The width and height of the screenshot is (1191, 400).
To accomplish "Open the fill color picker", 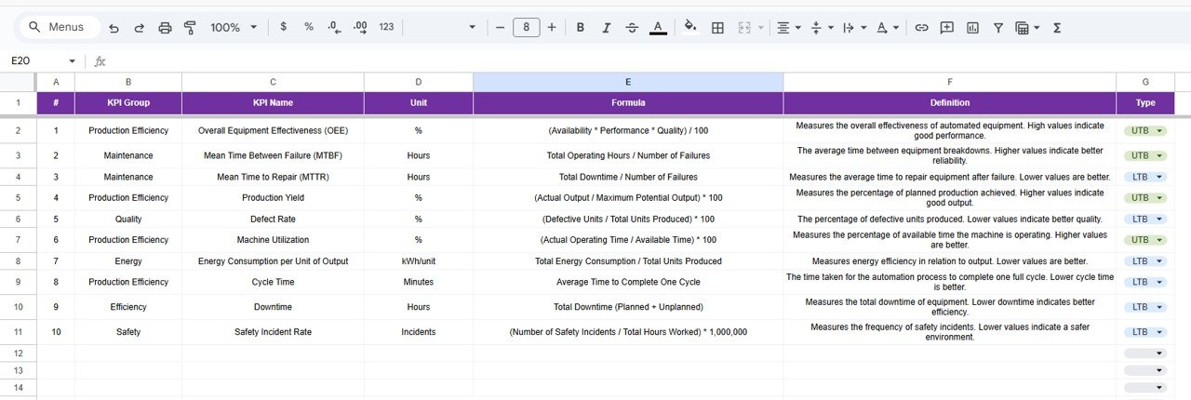I will pos(689,28).
